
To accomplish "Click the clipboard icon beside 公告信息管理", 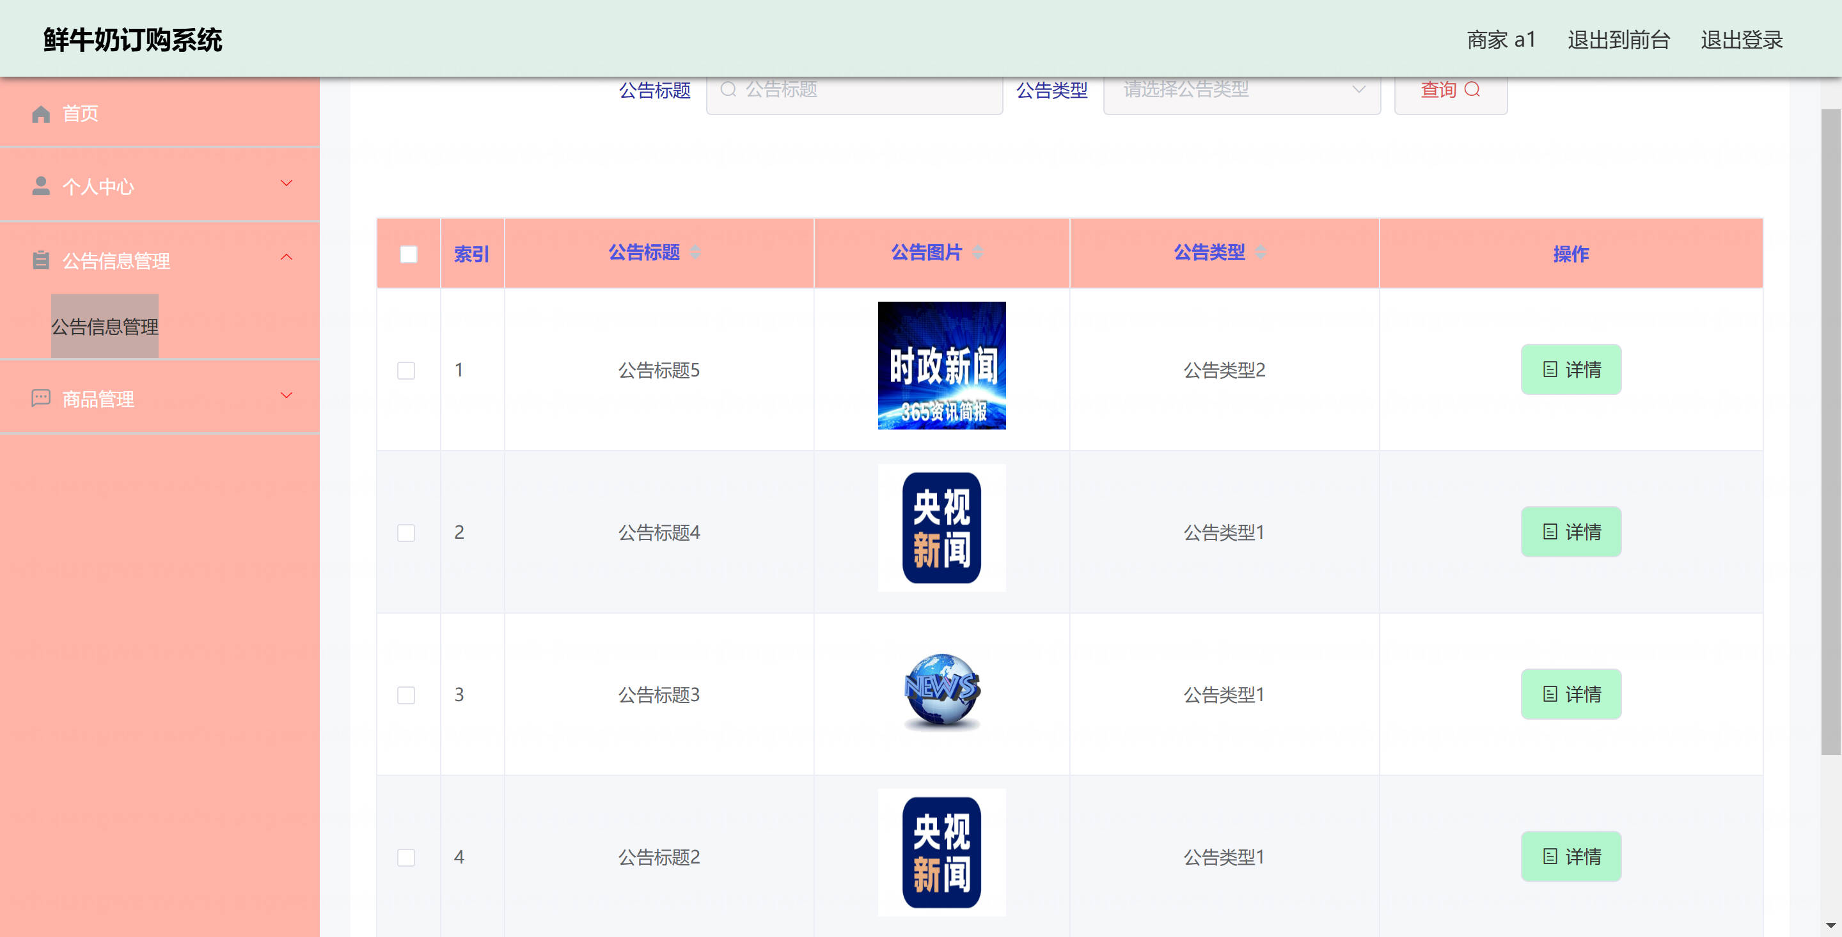I will [x=41, y=259].
